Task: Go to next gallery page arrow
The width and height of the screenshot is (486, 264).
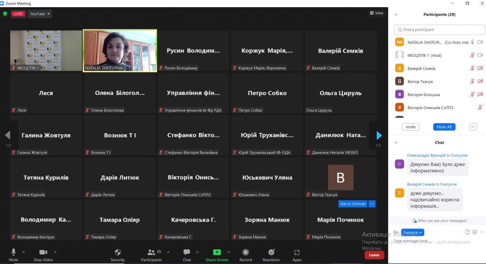Action: pos(379,135)
